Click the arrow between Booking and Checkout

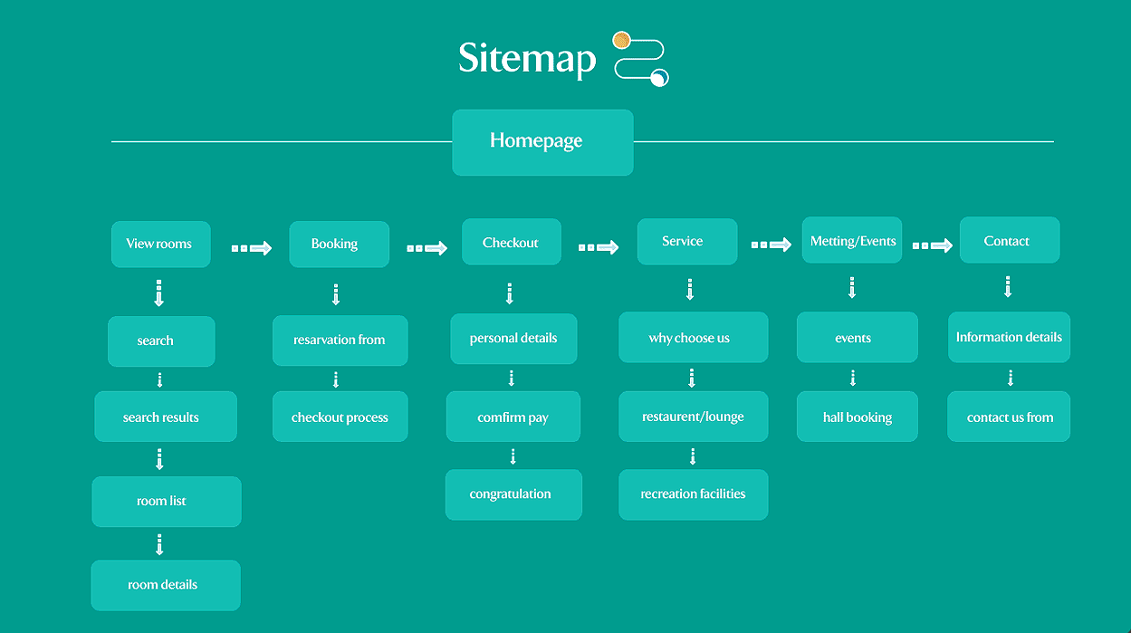[x=427, y=247]
